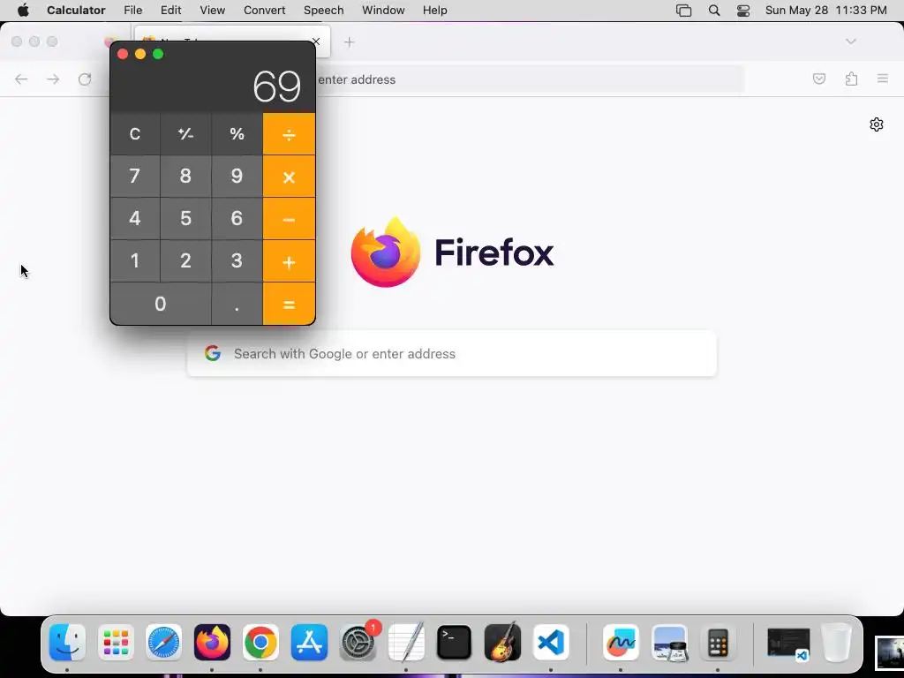Open new tab personalize gear icon
This screenshot has height=678, width=904.
[x=877, y=124]
